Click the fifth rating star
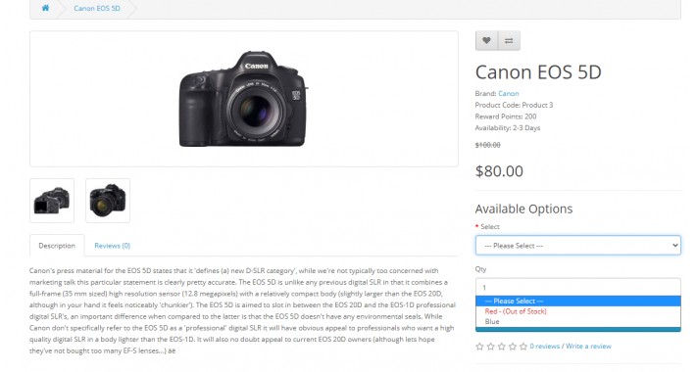The height and width of the screenshot is (372, 696). coord(523,347)
